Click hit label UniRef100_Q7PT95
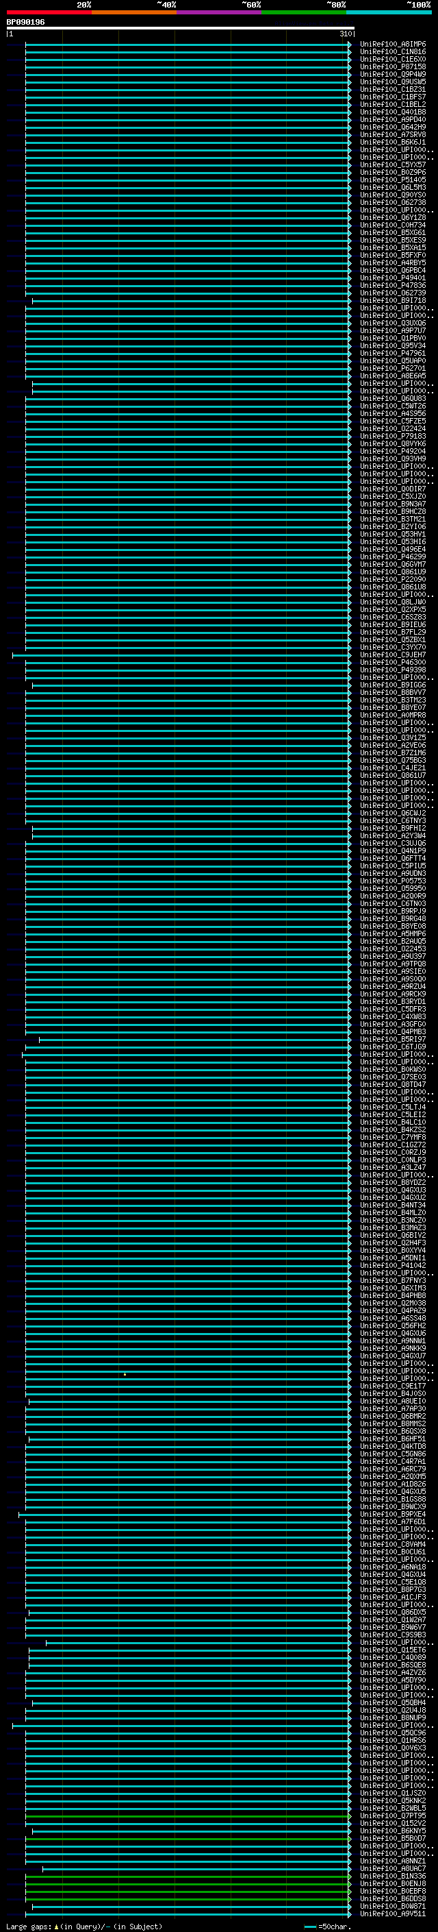Image resolution: width=438 pixels, height=1932 pixels. point(393,1815)
